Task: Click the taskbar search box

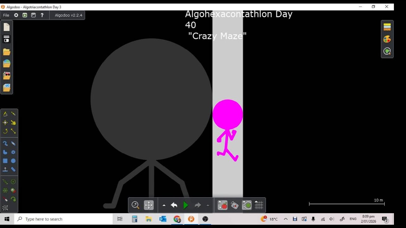Action: pyautogui.click(x=63, y=219)
